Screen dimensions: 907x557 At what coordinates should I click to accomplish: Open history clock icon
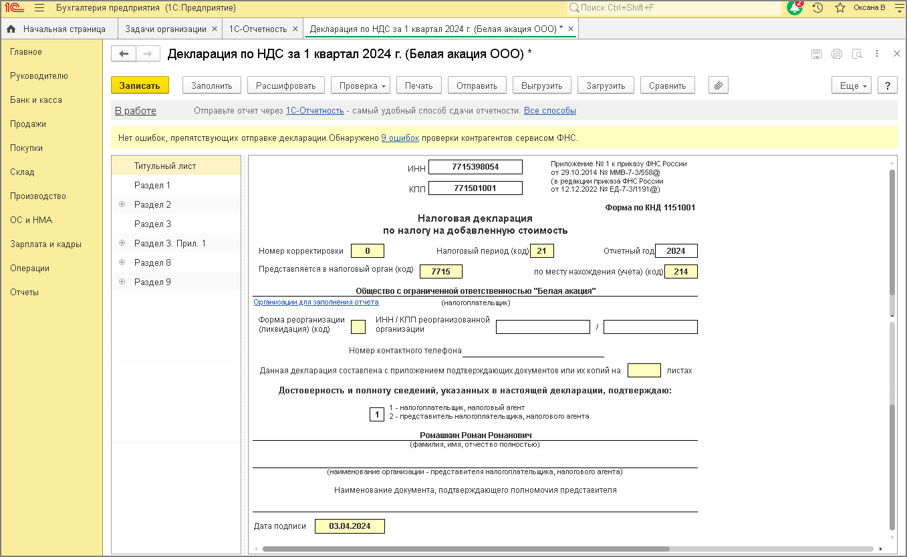click(817, 8)
